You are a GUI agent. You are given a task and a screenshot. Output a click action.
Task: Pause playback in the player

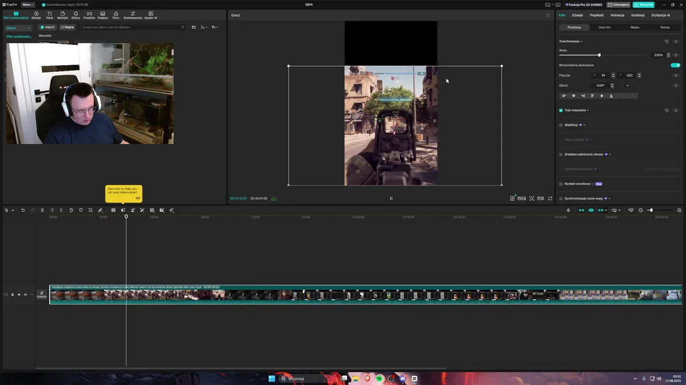391,198
